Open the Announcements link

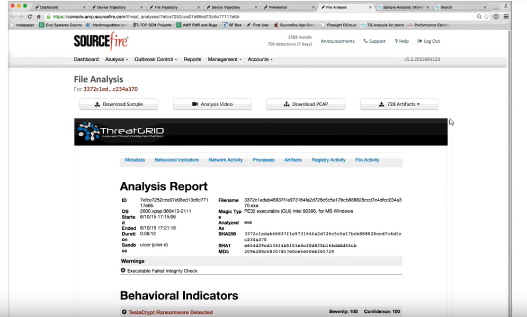337,41
